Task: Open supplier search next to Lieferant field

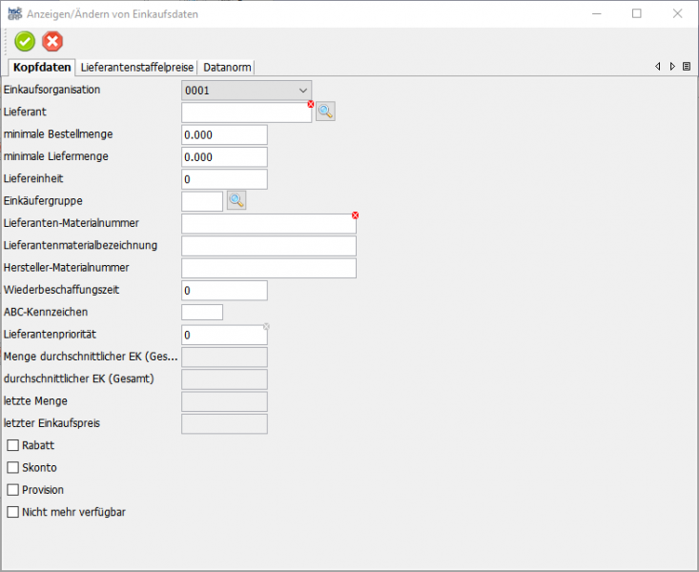Action: [x=325, y=112]
